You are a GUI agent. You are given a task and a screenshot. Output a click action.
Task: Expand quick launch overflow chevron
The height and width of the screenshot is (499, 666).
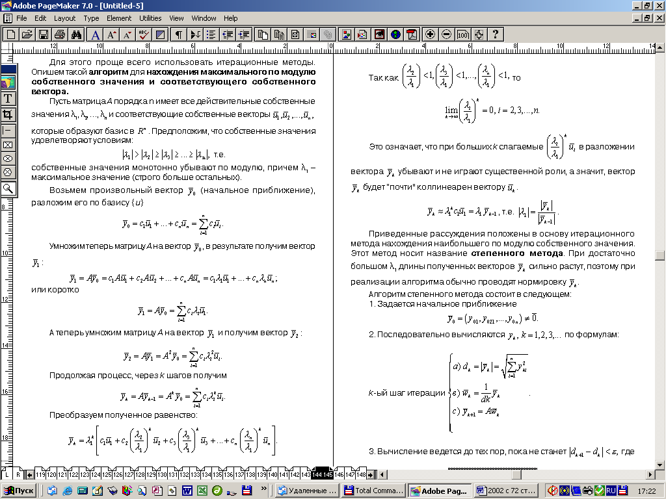tap(263, 489)
